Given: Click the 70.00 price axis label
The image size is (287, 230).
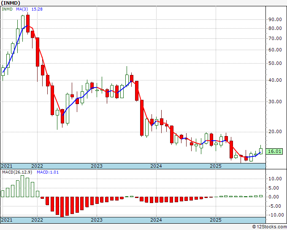Looking at the screenshot, I should pyautogui.click(x=275, y=38).
